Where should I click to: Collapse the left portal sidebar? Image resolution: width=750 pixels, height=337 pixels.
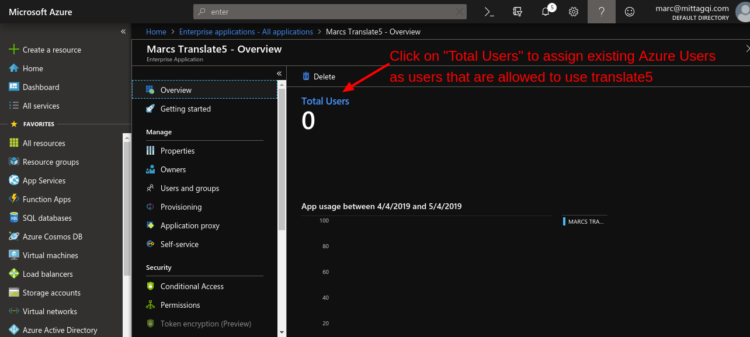click(123, 32)
